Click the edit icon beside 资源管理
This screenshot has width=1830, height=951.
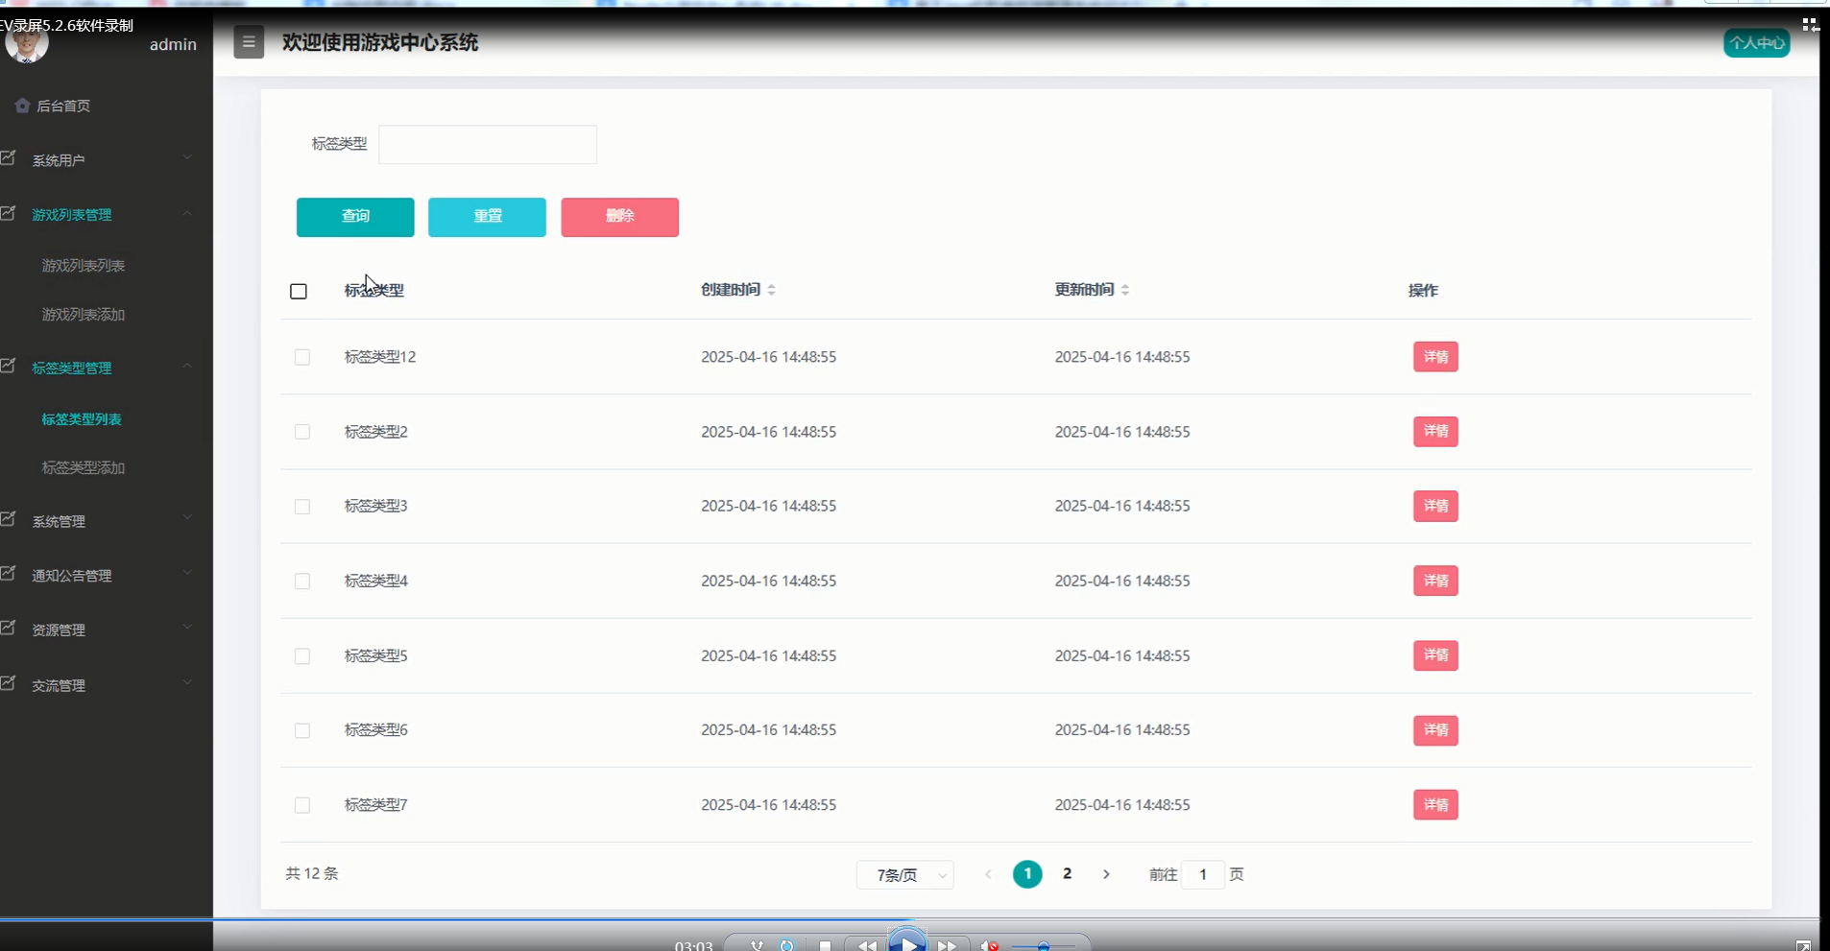[x=9, y=628]
